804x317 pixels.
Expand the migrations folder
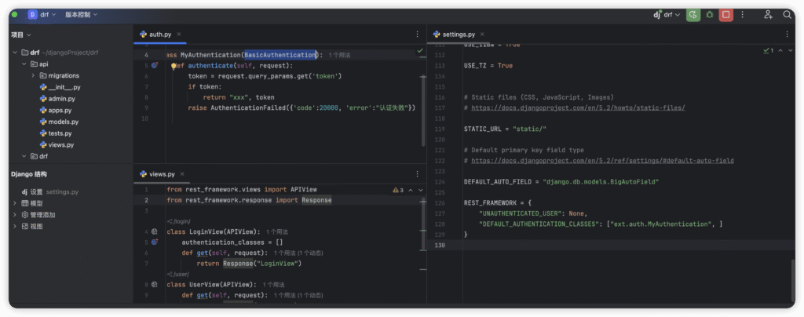(x=32, y=75)
